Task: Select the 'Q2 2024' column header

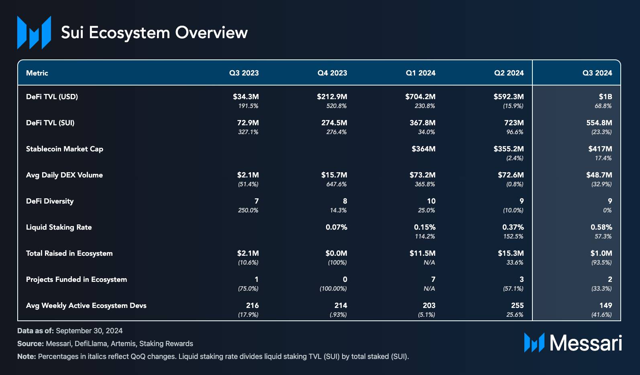Action: coord(509,73)
